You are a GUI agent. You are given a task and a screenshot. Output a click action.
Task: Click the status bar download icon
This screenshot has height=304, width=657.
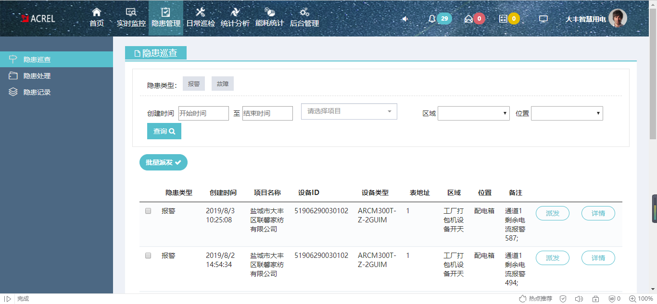pos(595,299)
